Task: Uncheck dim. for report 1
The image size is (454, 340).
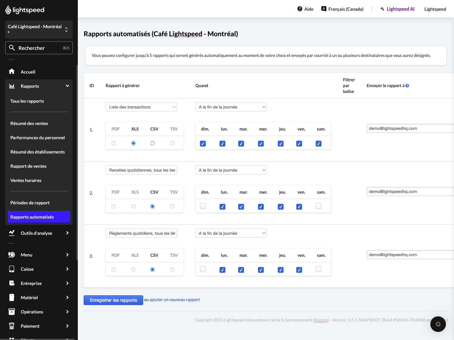Action: [x=203, y=143]
